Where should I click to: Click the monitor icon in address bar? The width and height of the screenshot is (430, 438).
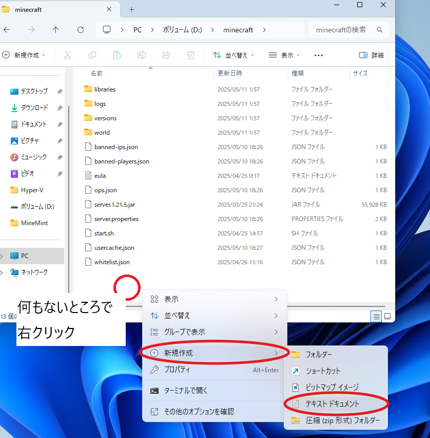(107, 30)
